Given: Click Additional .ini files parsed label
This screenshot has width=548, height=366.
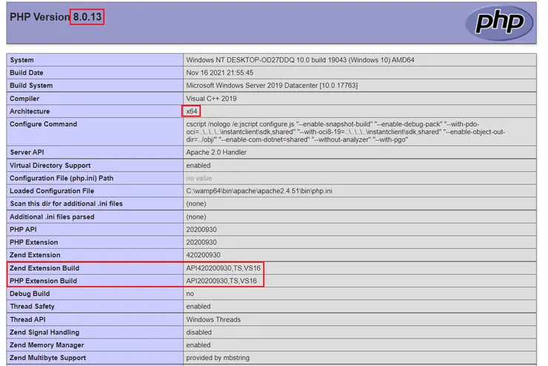Looking at the screenshot, I should click(52, 217).
